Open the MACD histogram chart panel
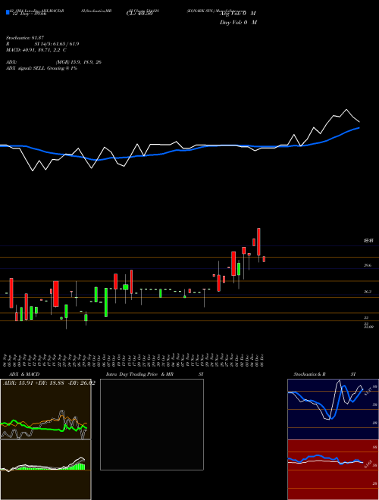The width and height of the screenshot is (379, 500). [x=45, y=470]
